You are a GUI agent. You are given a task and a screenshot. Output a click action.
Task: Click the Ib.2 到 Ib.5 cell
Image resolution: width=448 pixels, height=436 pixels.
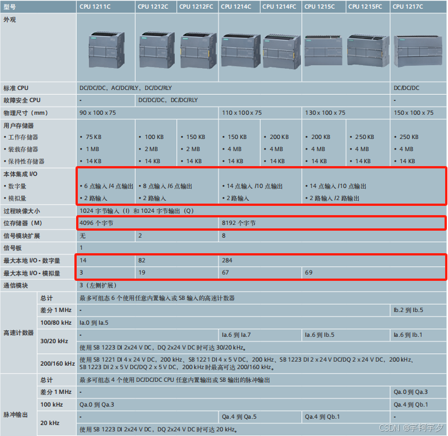[418, 310]
